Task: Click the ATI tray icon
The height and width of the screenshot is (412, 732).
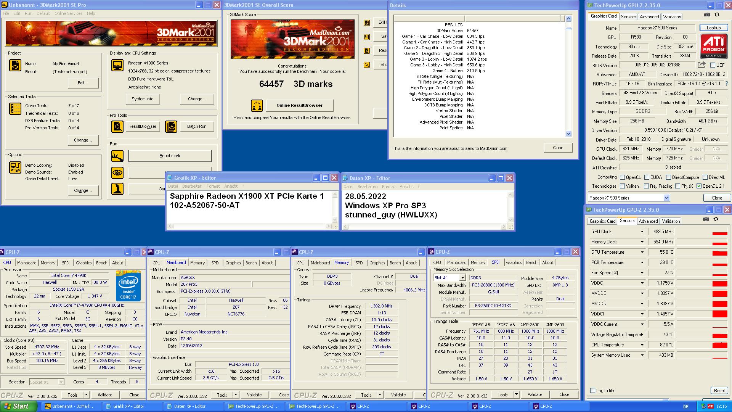Action: [x=711, y=407]
